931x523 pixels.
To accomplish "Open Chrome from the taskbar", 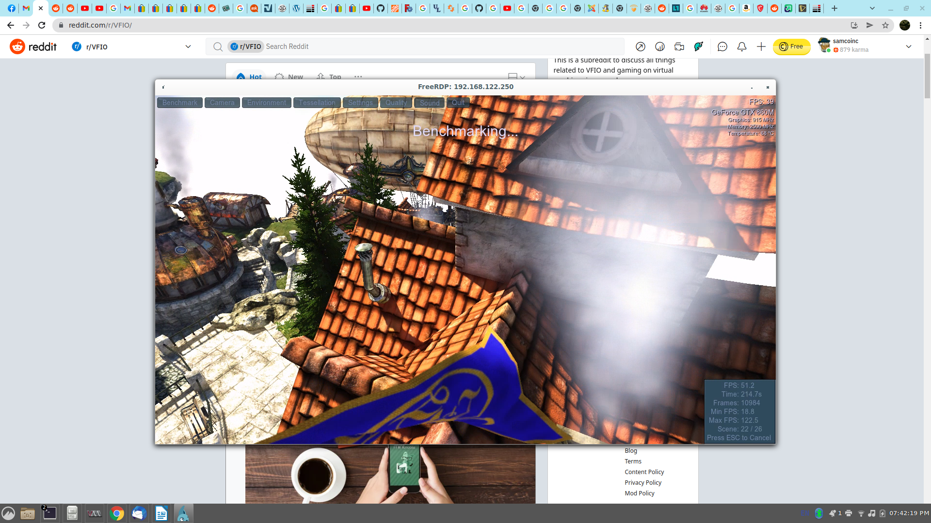I will pos(116,513).
